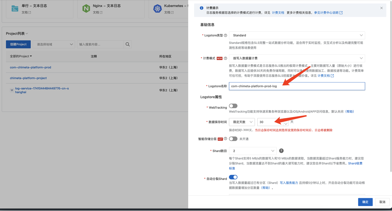This screenshot has height=211, width=392.
Task: Close the 计费提示 banner
Action: point(381,8)
